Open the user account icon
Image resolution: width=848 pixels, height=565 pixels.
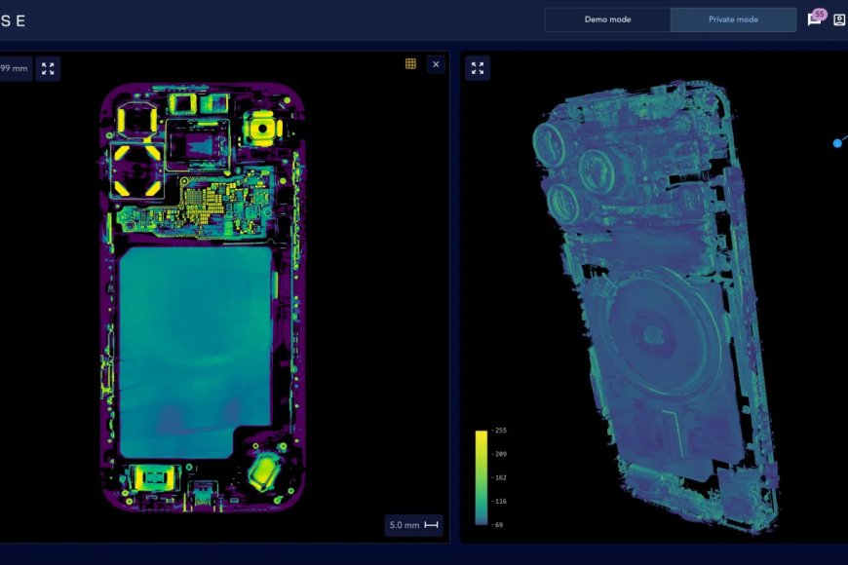pyautogui.click(x=839, y=20)
